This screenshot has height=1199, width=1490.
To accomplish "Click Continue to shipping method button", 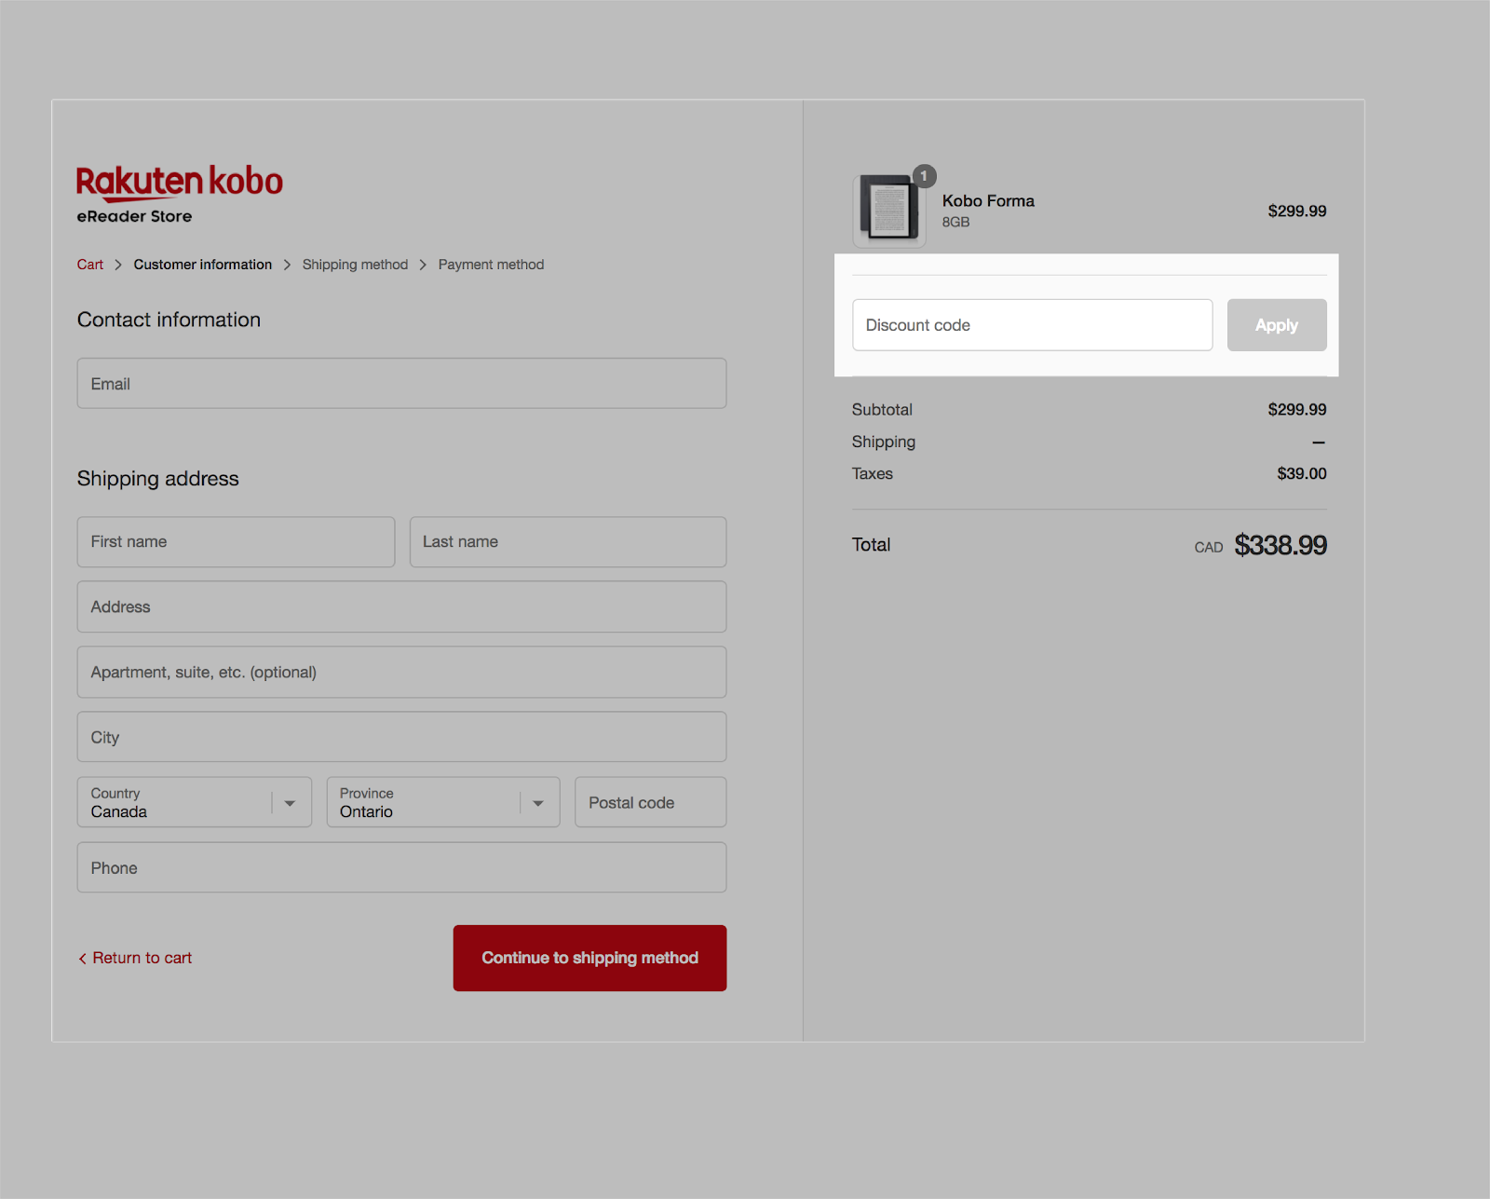I will pos(589,958).
